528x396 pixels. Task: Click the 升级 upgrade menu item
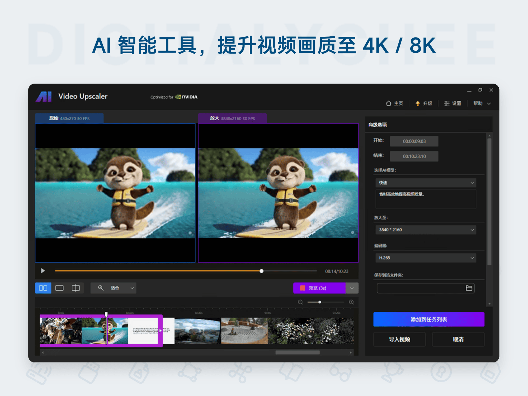click(x=424, y=103)
